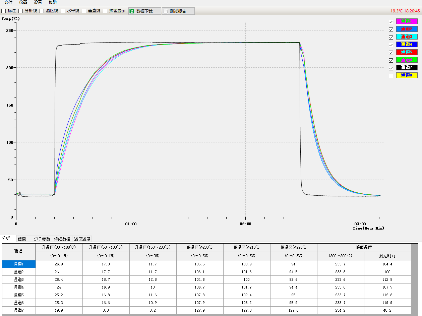Viewport: 422px width, 316px height.
Task: Click the 测试报告 document icon
Action: click(166, 11)
